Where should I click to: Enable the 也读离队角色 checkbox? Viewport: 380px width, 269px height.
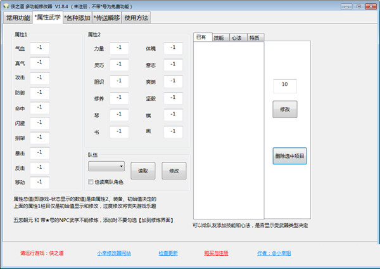tap(91, 182)
